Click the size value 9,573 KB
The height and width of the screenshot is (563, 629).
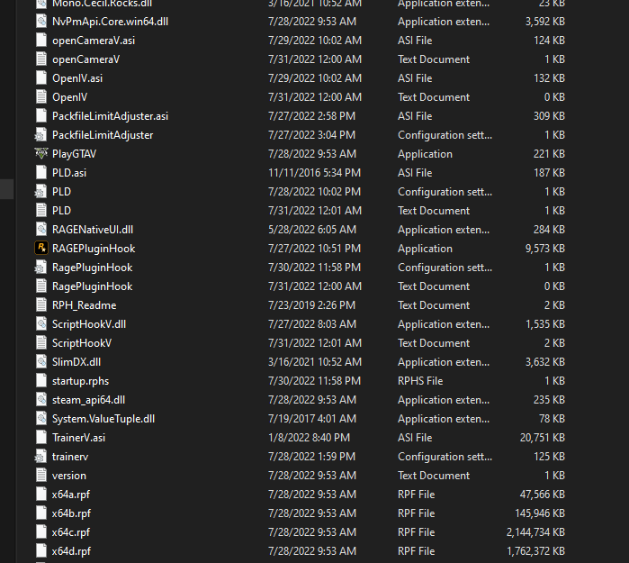click(545, 248)
